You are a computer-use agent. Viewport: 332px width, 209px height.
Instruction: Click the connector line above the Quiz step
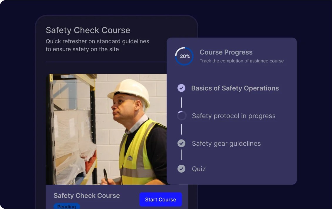click(x=181, y=155)
